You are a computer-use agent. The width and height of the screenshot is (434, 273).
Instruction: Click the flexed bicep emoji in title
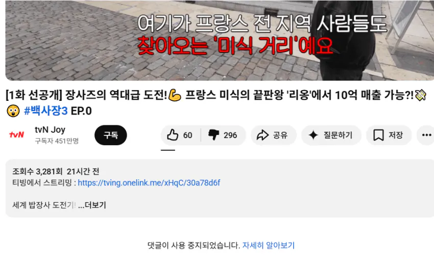pos(175,95)
